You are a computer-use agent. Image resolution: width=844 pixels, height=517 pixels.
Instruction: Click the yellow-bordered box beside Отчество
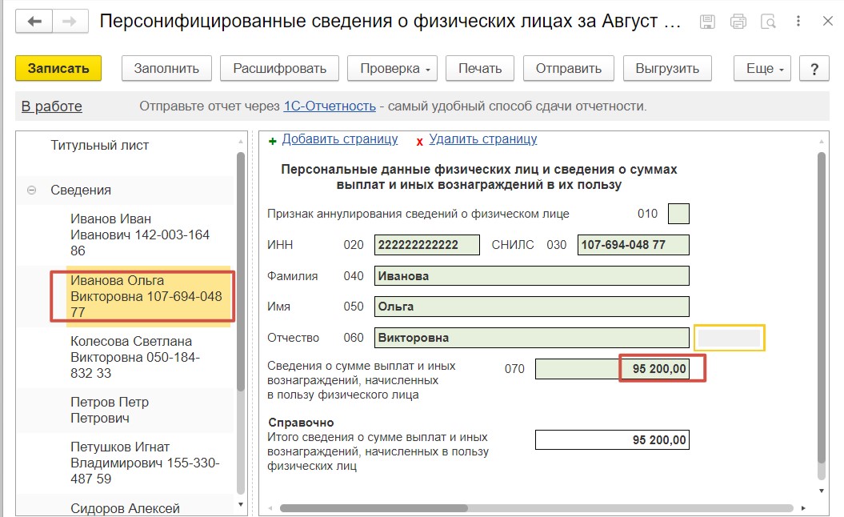click(x=730, y=338)
